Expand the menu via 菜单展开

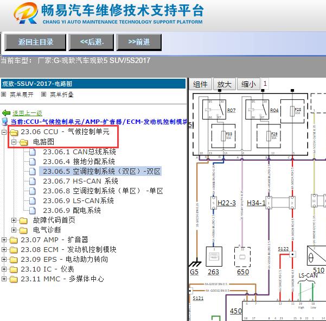coord(21,95)
